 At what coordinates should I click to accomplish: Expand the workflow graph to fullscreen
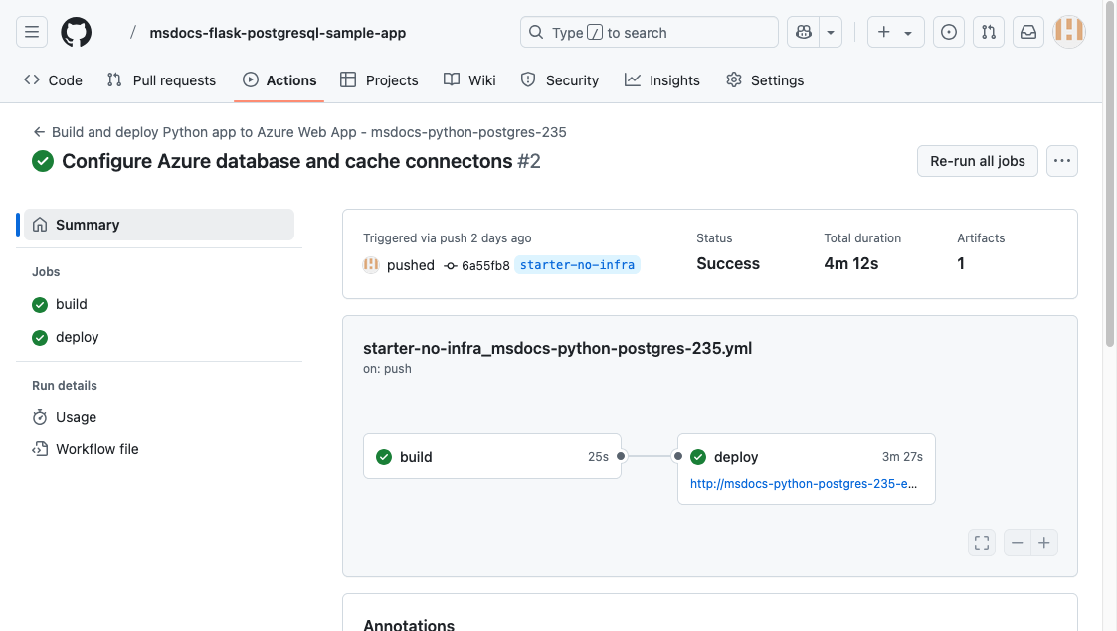tap(981, 542)
